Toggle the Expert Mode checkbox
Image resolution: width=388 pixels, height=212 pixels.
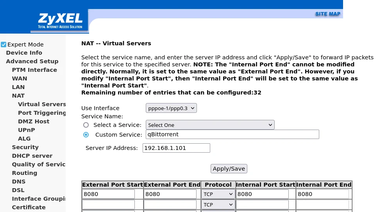(4, 45)
